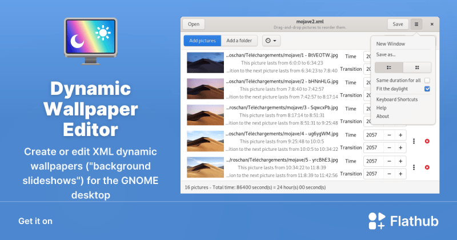Select mojave/3 - SqwcxPb.jpg thumbnail
The image size is (457, 240).
pos(205,115)
